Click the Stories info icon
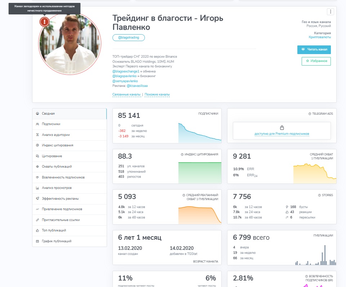Screen dimensions: 346x287 click(x=320, y=195)
